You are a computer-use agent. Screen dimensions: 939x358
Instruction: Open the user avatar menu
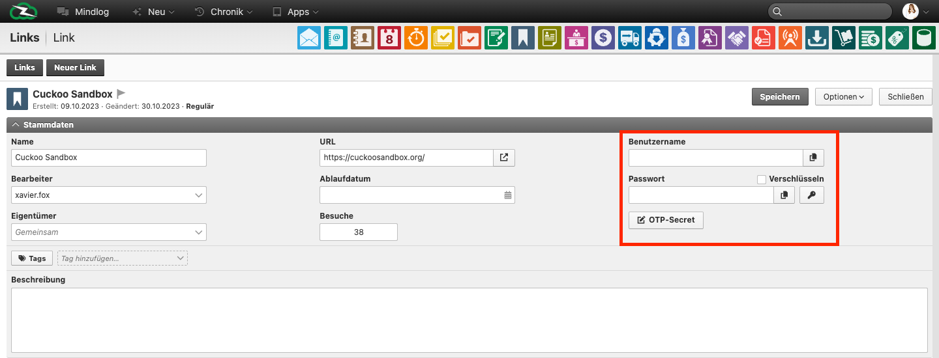(916, 11)
